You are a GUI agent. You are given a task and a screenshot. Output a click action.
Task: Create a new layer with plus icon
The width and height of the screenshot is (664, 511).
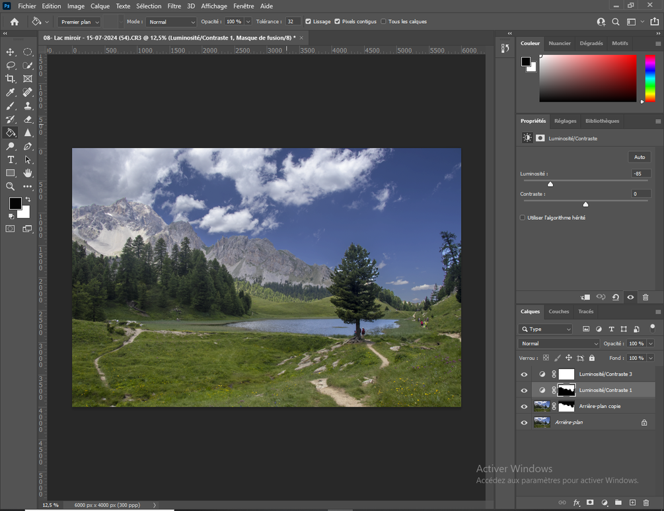coord(632,502)
